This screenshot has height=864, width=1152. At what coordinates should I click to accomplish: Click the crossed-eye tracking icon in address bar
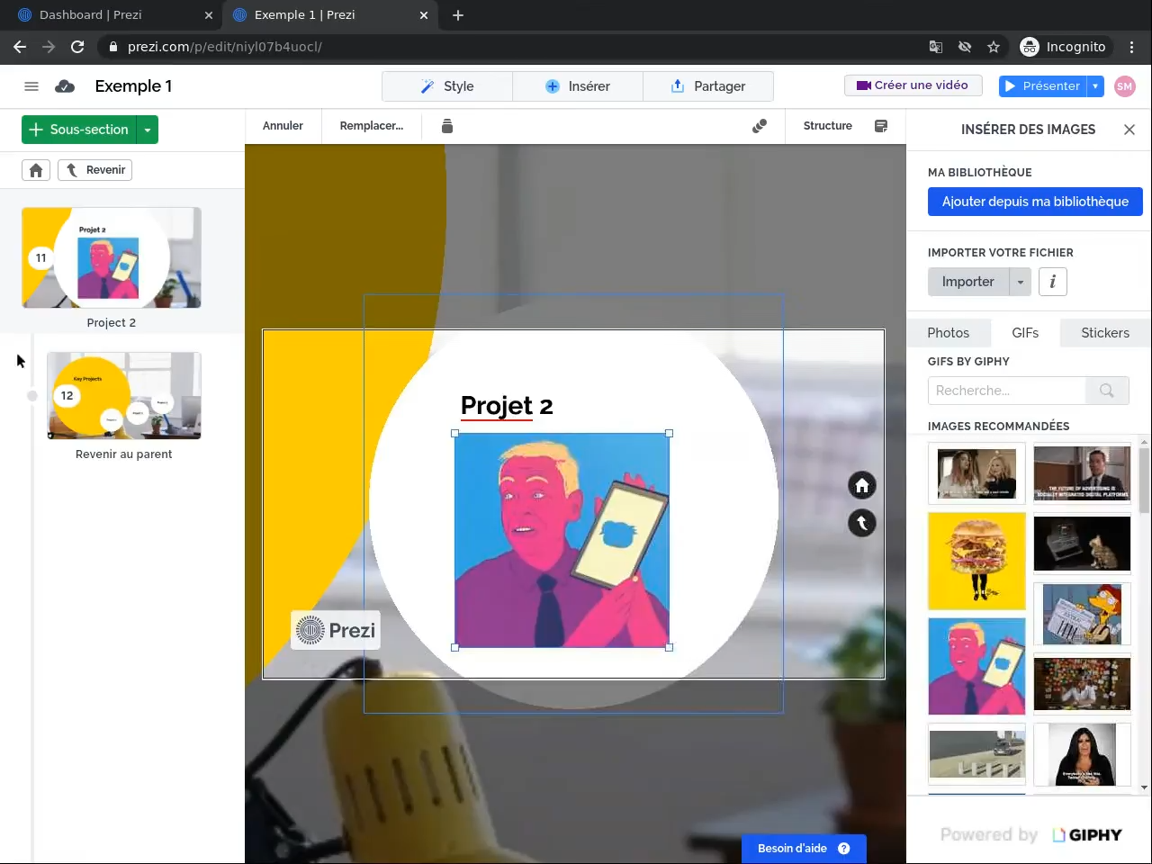click(965, 47)
